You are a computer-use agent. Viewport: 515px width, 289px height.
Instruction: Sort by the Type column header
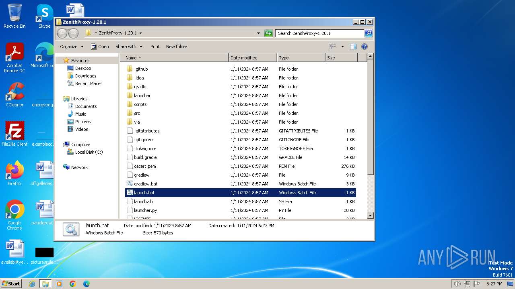pyautogui.click(x=301, y=58)
